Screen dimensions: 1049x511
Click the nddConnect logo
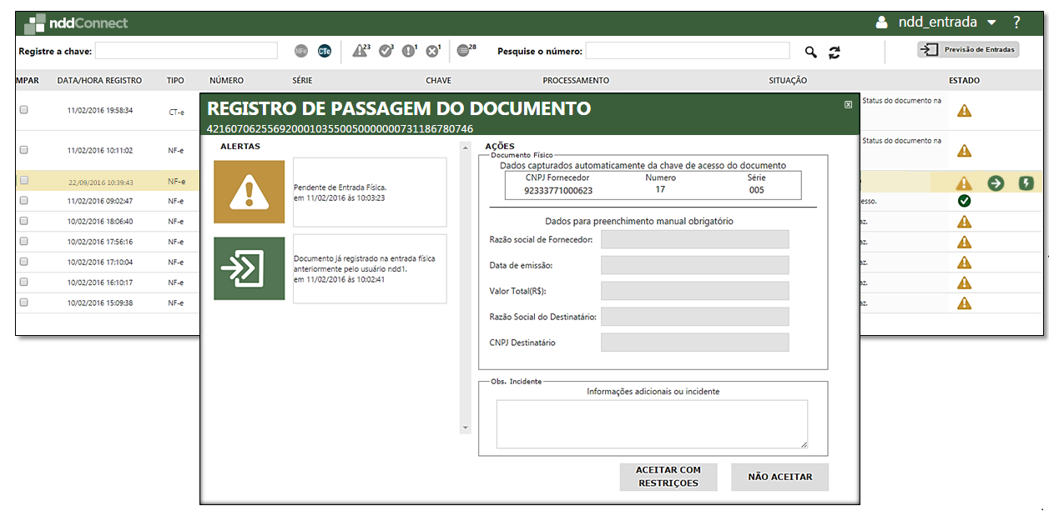click(x=76, y=23)
